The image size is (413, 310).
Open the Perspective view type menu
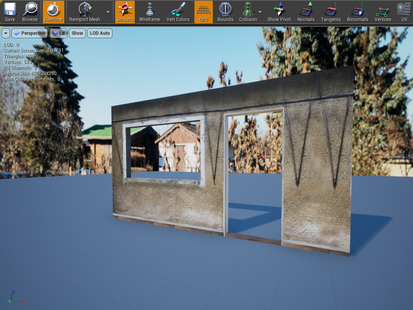(29, 33)
